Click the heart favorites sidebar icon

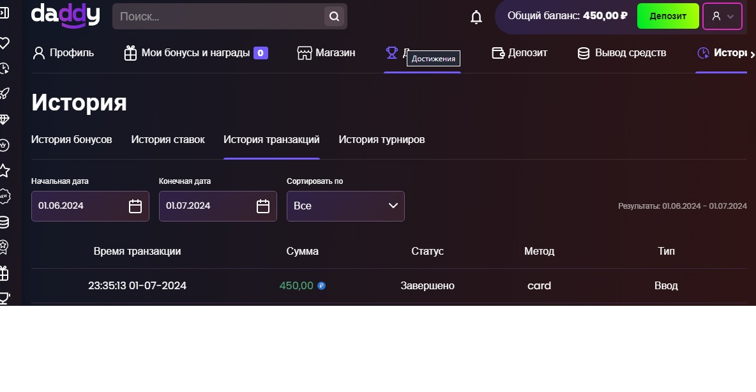(x=4, y=43)
